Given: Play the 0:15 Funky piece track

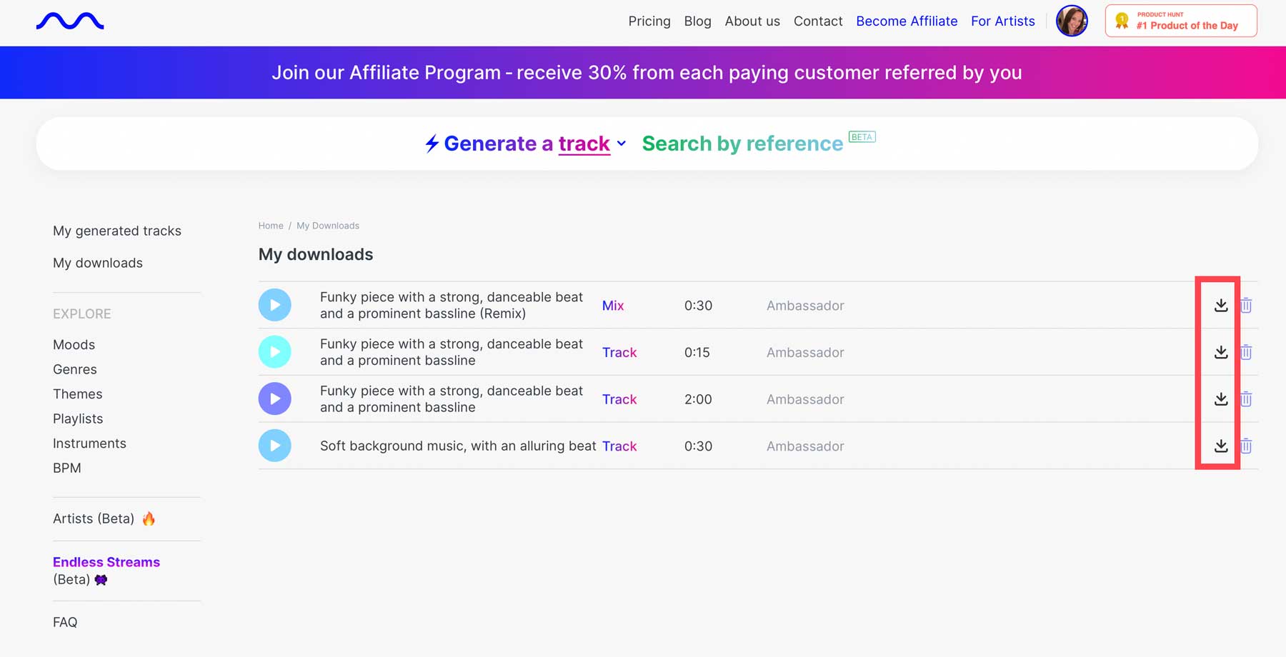Looking at the screenshot, I should 274,352.
